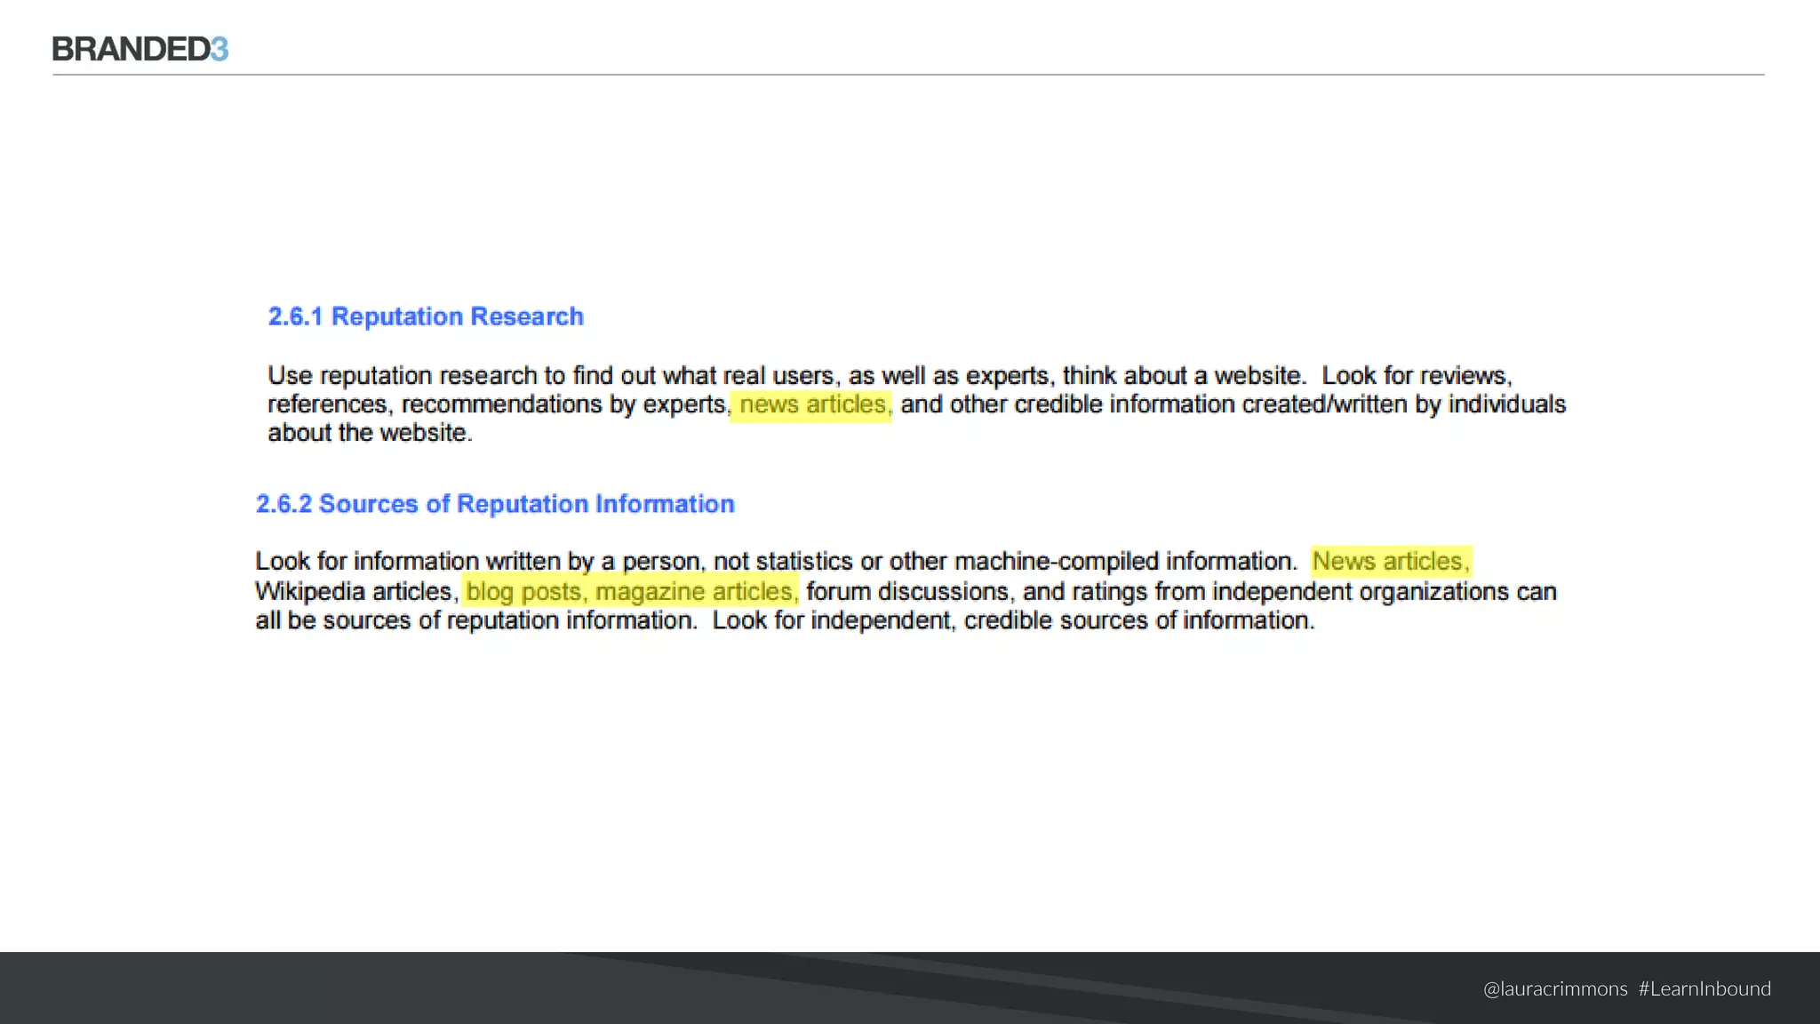Open the 2.6.2 Sources of Reputation Information heading

[x=495, y=504]
